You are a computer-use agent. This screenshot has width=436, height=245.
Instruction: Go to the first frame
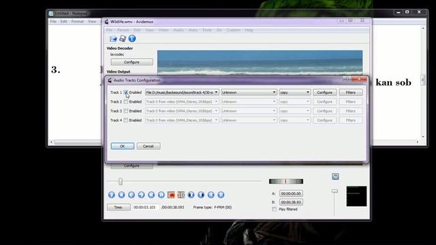pyautogui.click(x=211, y=195)
